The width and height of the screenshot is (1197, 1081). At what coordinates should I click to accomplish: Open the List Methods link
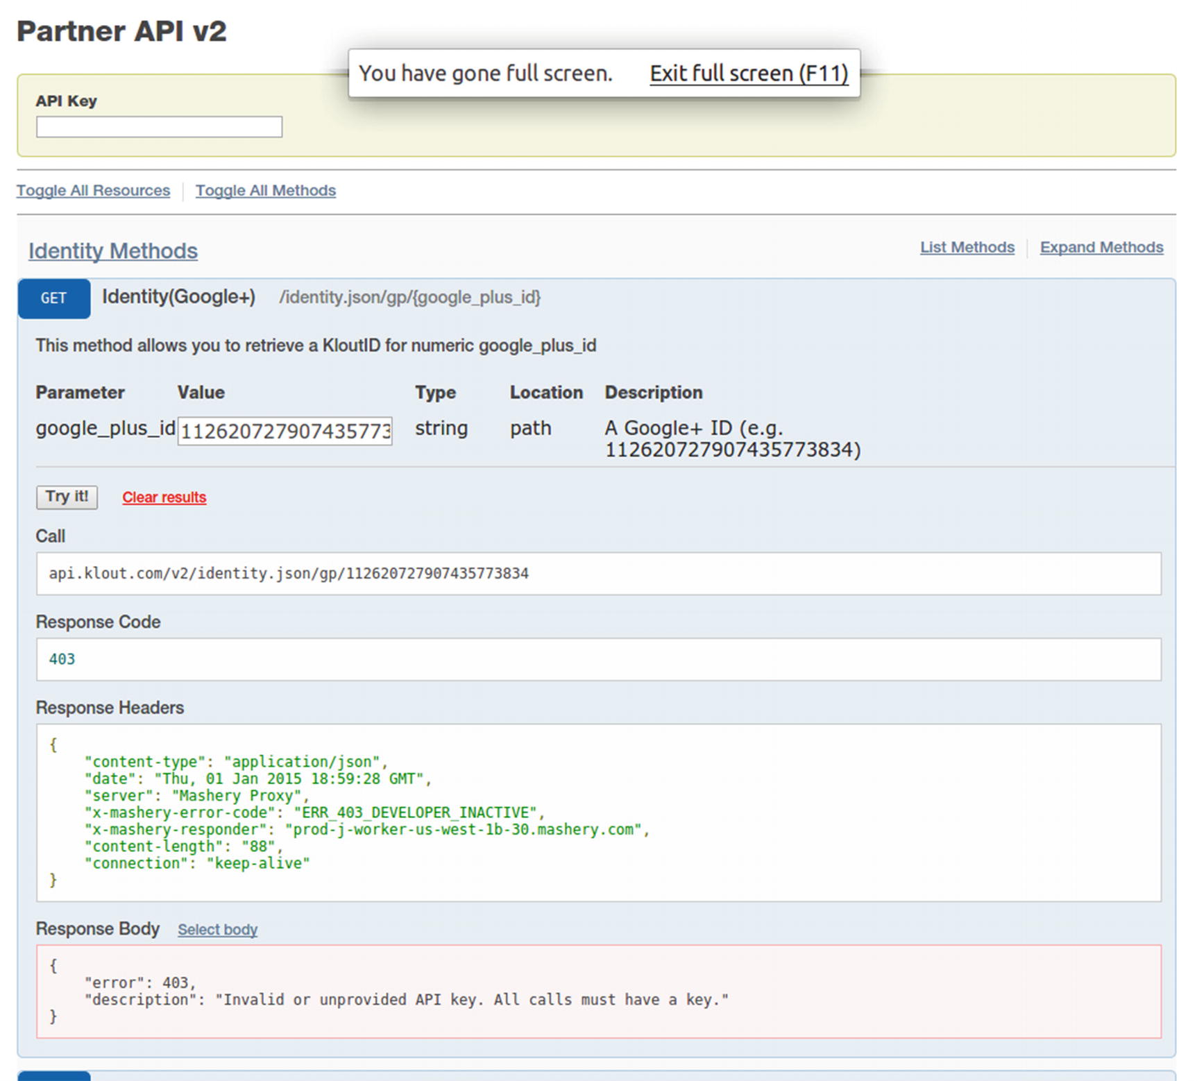(967, 247)
